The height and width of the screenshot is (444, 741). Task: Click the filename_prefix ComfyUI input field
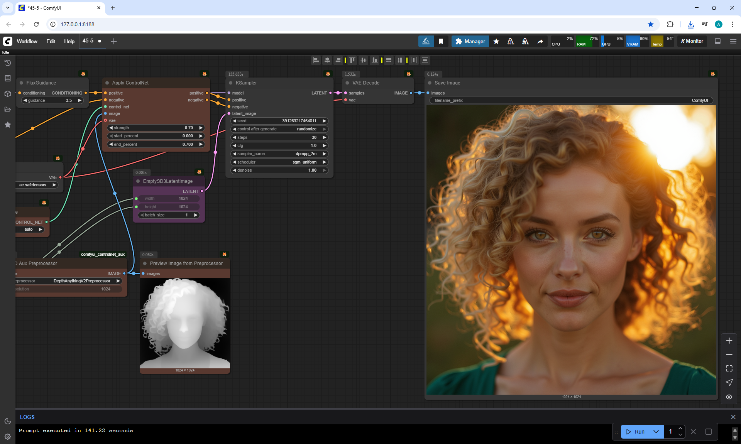571,100
